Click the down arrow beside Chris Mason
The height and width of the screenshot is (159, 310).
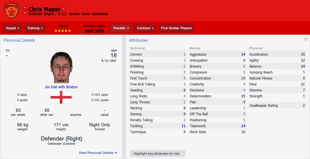pos(25,13)
